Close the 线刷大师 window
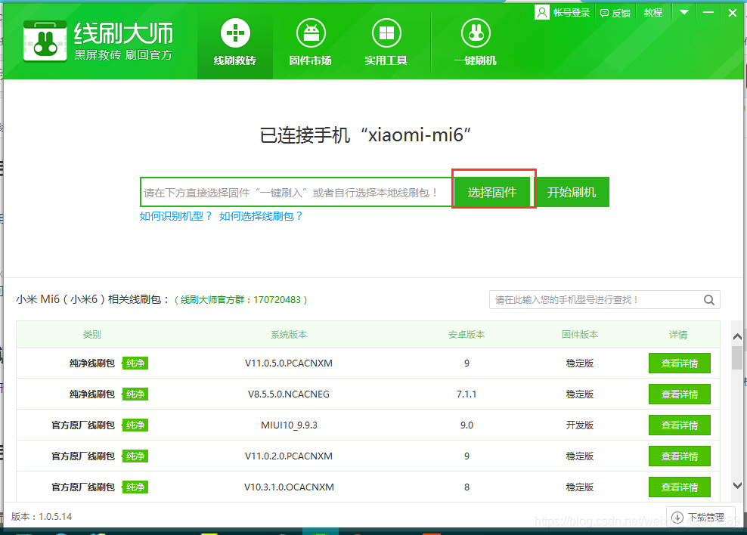This screenshot has height=535, width=747. 733,13
